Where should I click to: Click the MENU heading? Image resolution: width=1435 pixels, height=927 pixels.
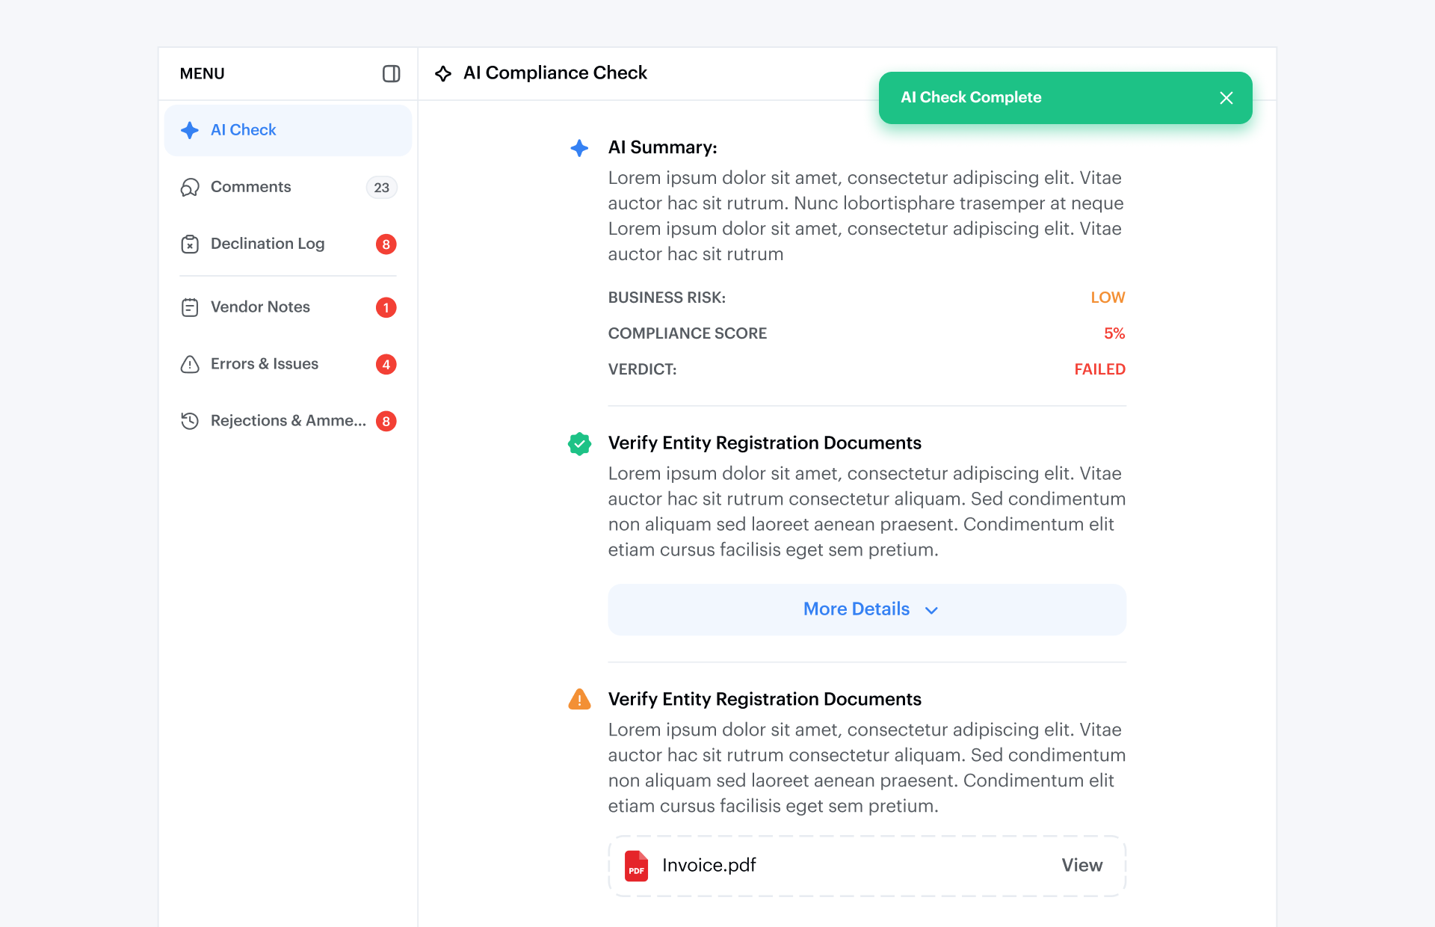click(x=202, y=73)
